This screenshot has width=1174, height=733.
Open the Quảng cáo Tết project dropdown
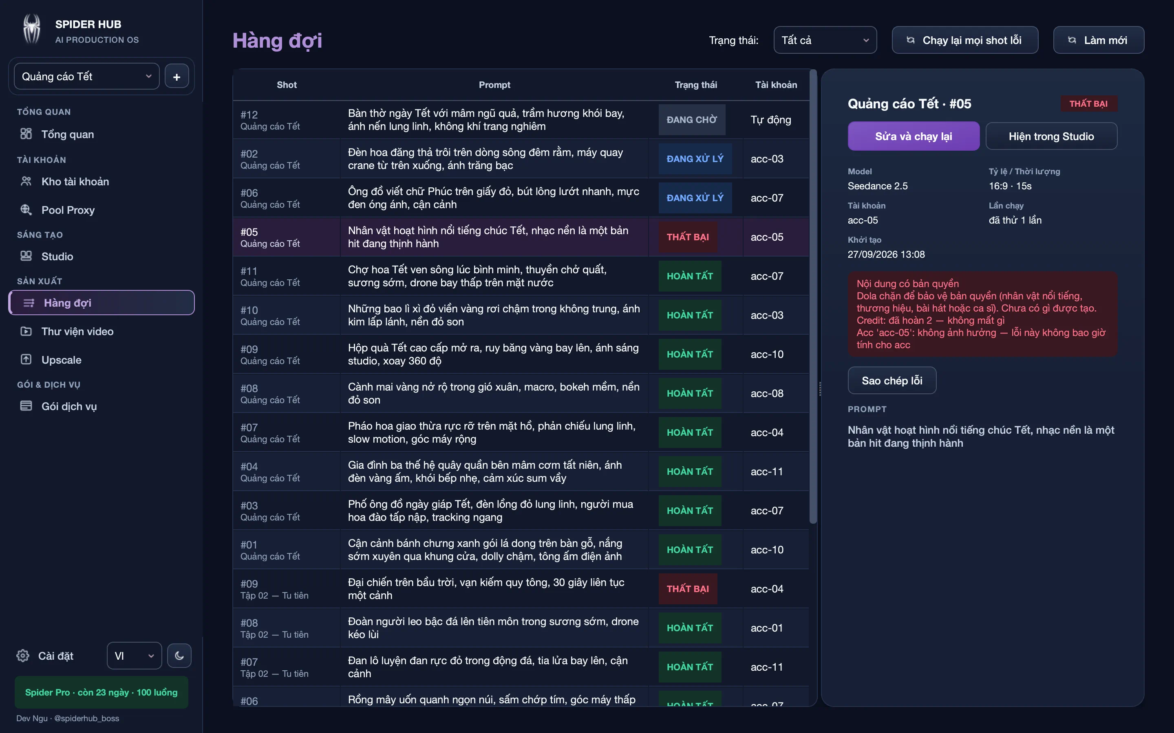click(x=87, y=76)
